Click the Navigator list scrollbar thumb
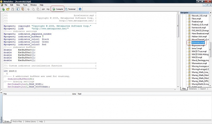The width and height of the screenshot is (212, 124). (210, 49)
